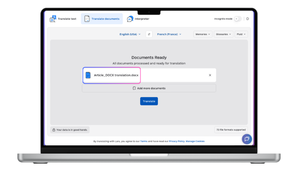Click the info icon beside Incognito mode

click(x=248, y=19)
